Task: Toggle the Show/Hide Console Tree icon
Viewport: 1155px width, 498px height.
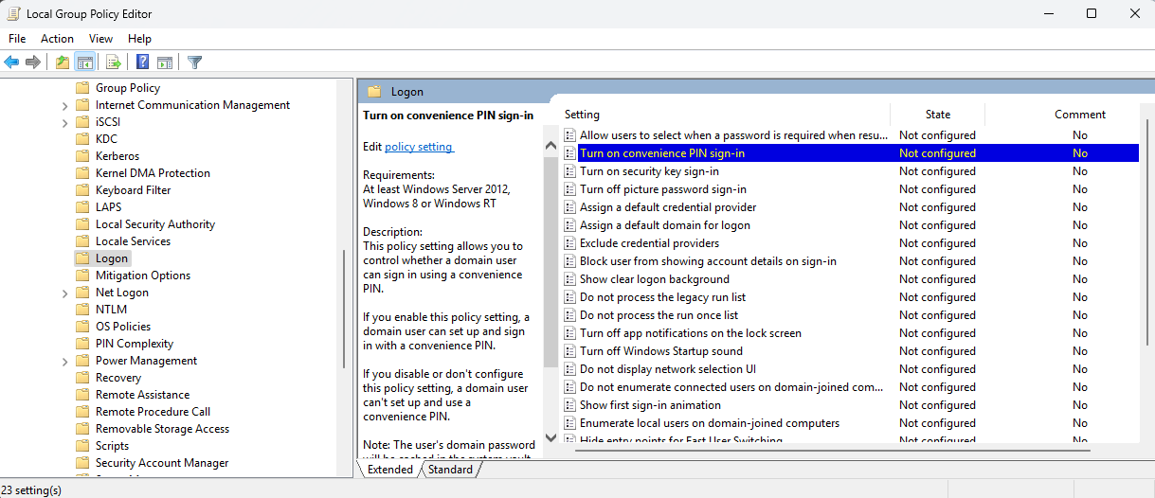Action: pyautogui.click(x=85, y=62)
